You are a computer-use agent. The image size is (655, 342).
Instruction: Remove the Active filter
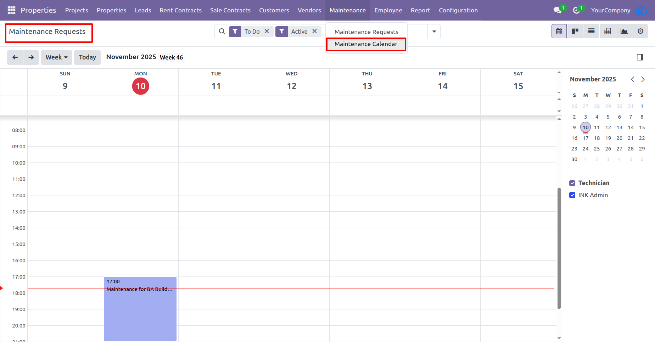click(x=314, y=31)
